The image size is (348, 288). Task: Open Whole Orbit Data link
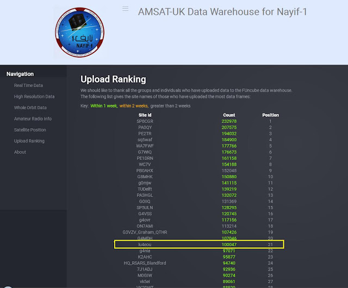(x=30, y=108)
